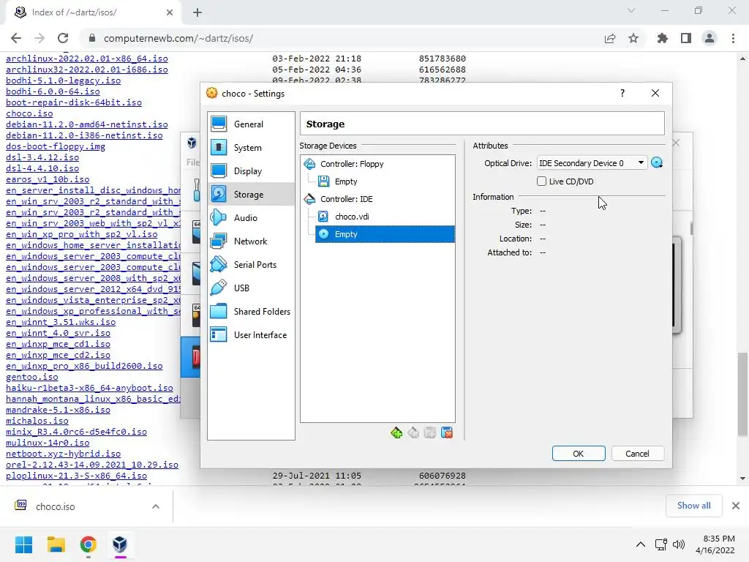Select the Empty floppy drive entry
The image size is (749, 562).
(x=346, y=181)
